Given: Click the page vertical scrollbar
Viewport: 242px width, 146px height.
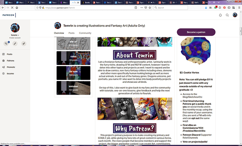Looking at the screenshot, I should point(241,31).
